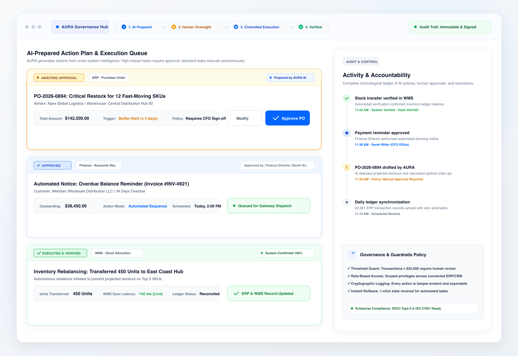518x356 pixels.
Task: Open the 3. Controlled Execution step
Action: [256, 27]
